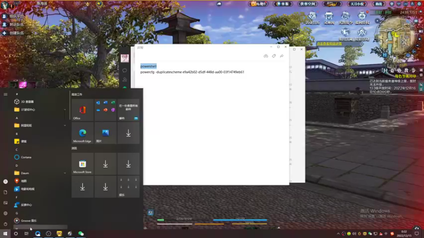Open Feedback Hub under letter F
This screenshot has width=424, height=238.
click(39, 205)
